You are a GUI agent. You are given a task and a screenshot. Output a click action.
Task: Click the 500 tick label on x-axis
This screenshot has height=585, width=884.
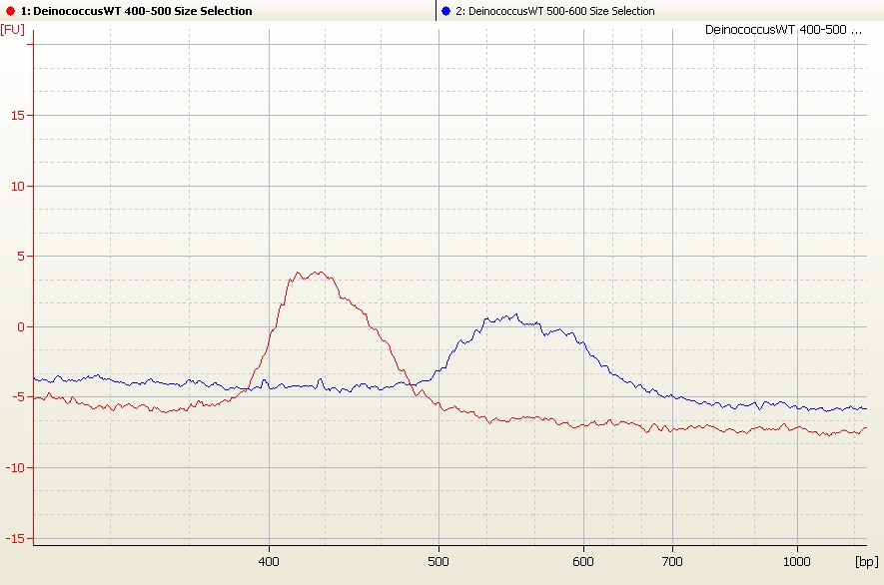click(x=438, y=561)
